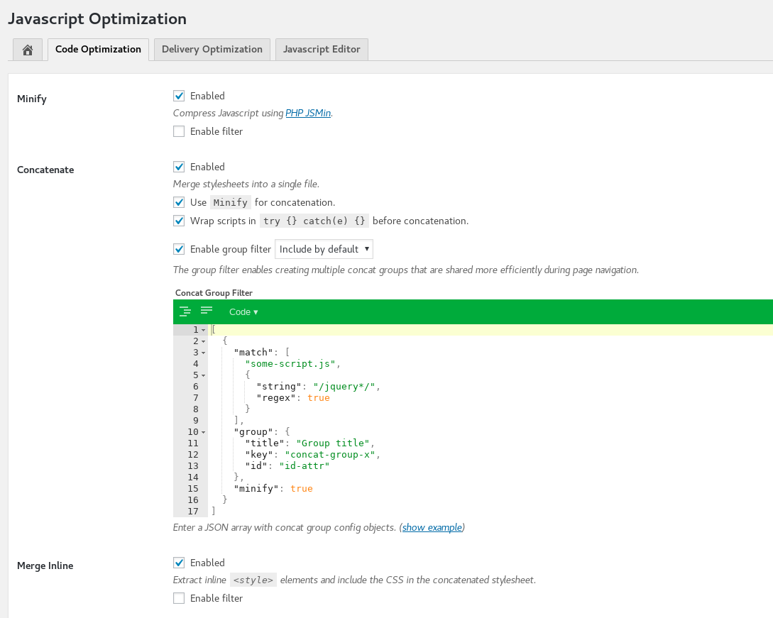Collapse the fold arrow on line 3
The height and width of the screenshot is (618, 773).
click(x=204, y=353)
